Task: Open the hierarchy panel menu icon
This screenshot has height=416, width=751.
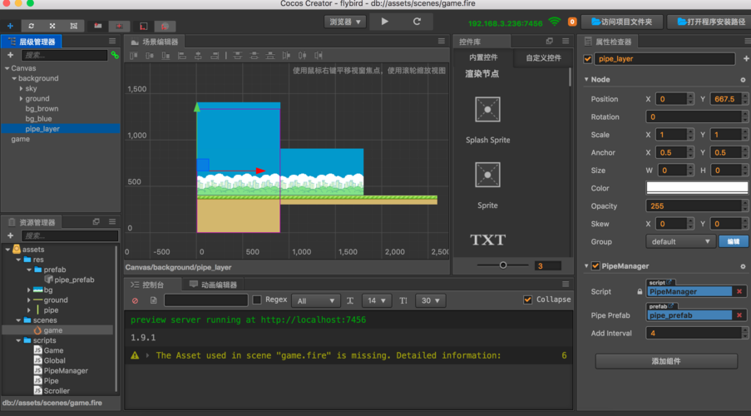Action: tap(112, 42)
